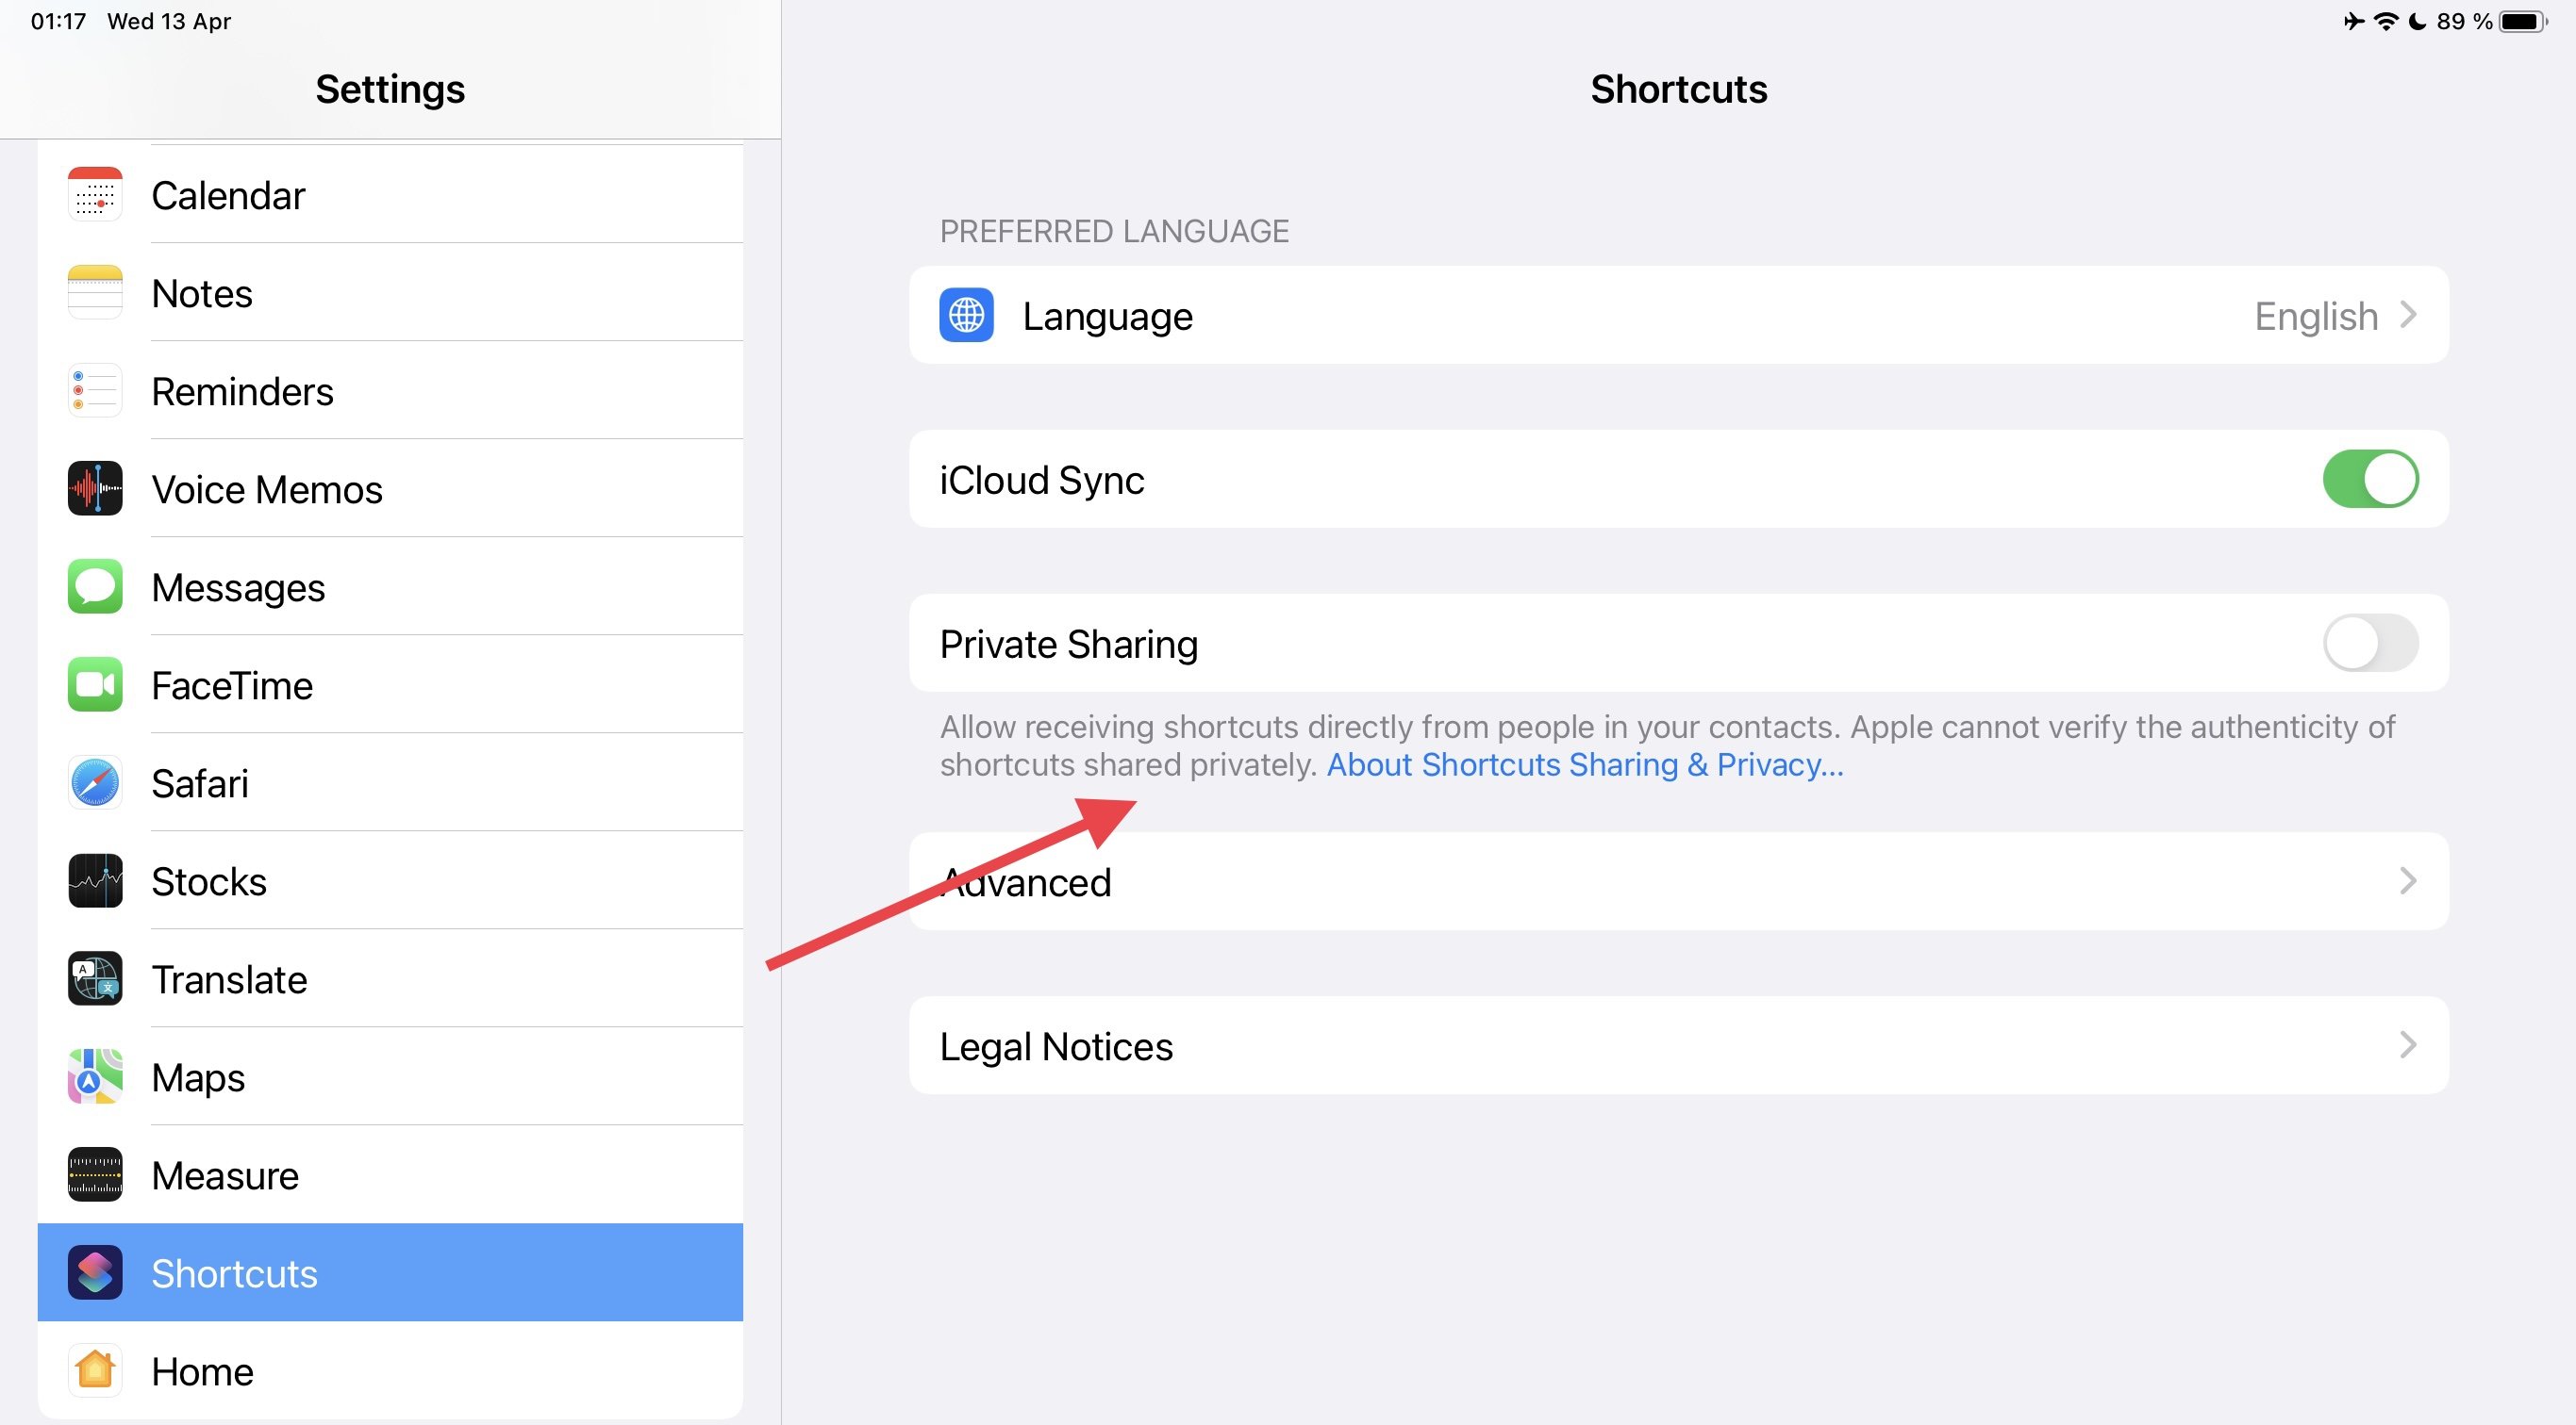Screen dimensions: 2576x1425
Task: Tap the Private Sharing label
Action: point(1068,644)
